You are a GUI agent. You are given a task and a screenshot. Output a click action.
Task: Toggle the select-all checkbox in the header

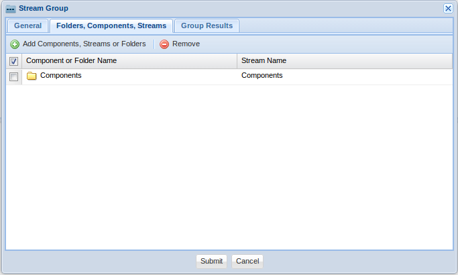point(14,61)
